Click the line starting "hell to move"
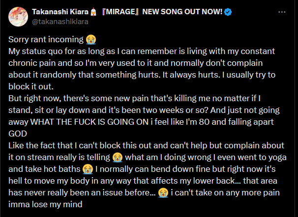Image resolution: width=298 pixels, height=217 pixels. tap(143, 181)
